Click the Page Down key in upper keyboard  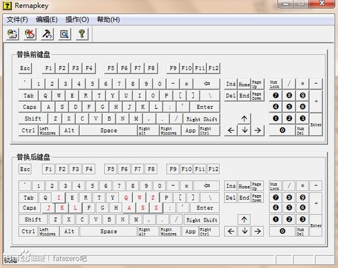click(258, 96)
